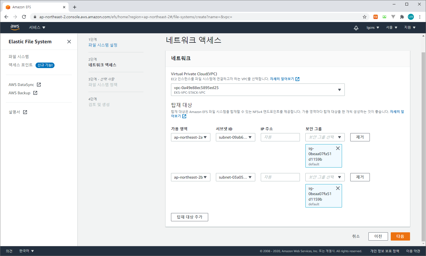
Task: Open language 한국어 dropdown in footer
Action: click(26, 251)
